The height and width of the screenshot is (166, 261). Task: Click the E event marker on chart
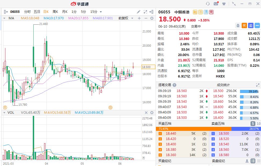pyautogui.click(x=5, y=107)
